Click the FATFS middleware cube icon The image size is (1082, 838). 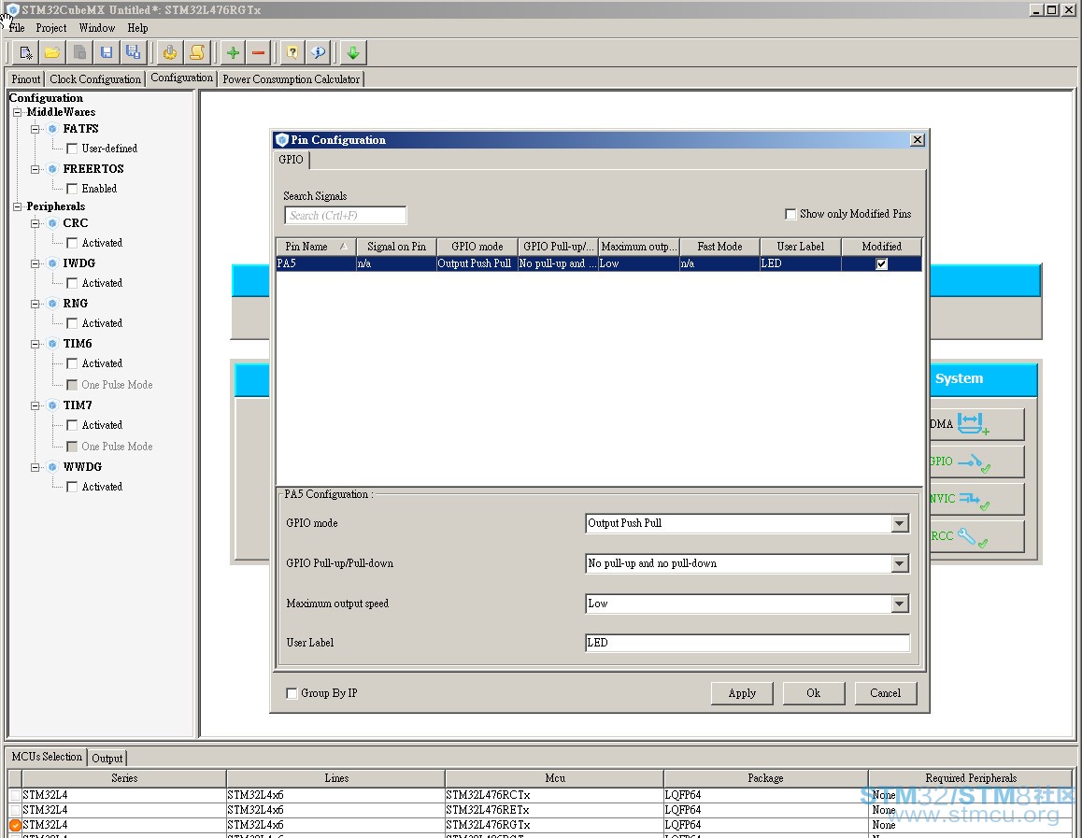pyautogui.click(x=52, y=129)
